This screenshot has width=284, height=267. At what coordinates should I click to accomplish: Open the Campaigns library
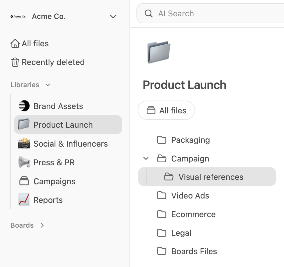(54, 181)
